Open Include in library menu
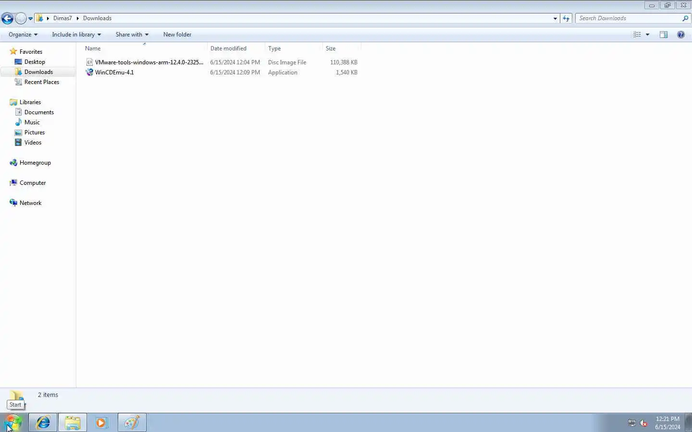692x432 pixels. [76, 35]
